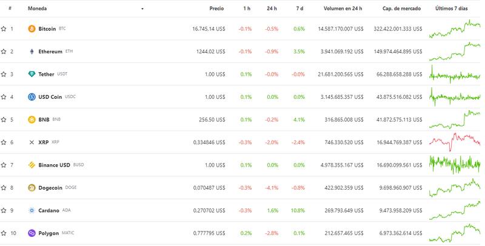Toggle the favorite star for Tether
The width and height of the screenshot is (485, 246).
click(4, 74)
